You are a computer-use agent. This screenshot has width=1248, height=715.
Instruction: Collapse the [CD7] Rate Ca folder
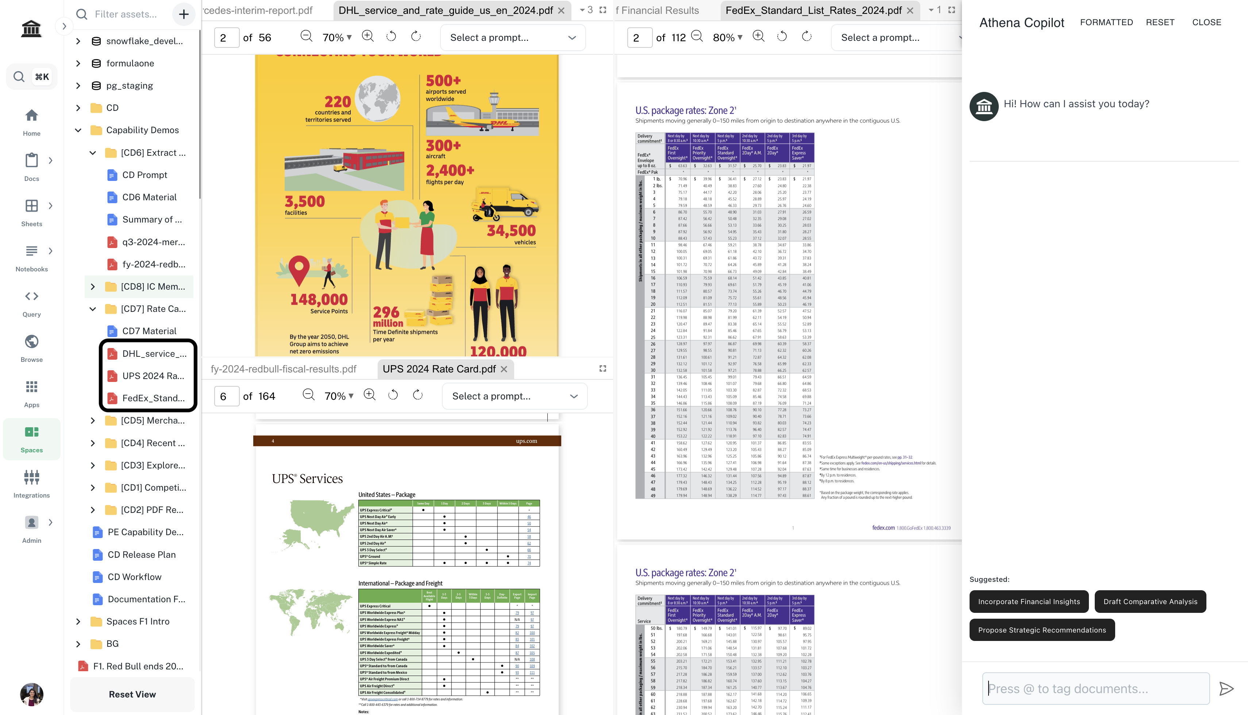[93, 309]
